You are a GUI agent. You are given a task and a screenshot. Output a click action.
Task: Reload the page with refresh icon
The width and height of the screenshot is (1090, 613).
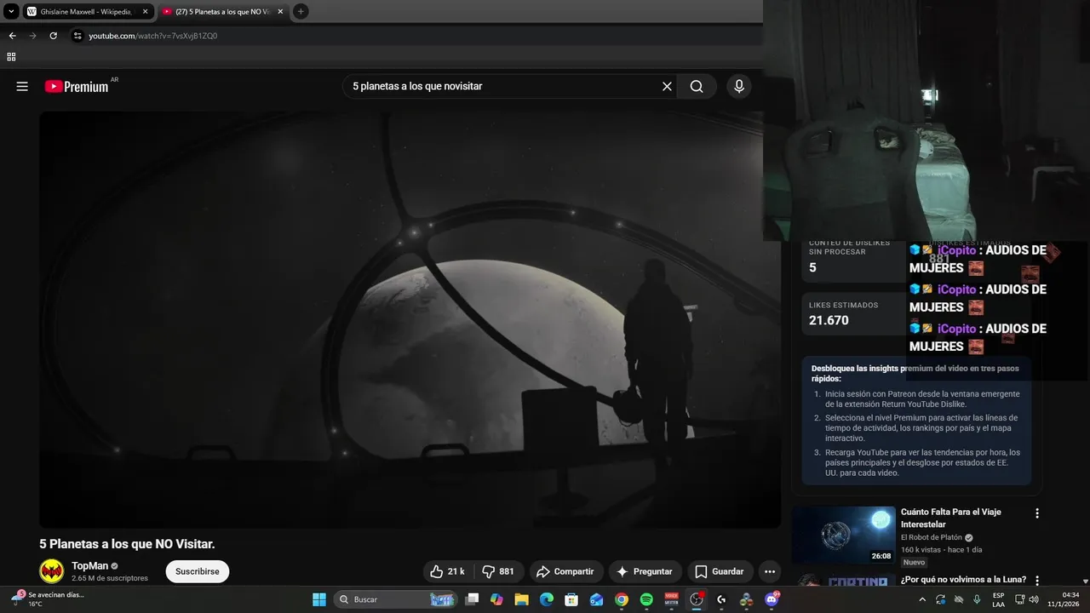[x=53, y=36]
